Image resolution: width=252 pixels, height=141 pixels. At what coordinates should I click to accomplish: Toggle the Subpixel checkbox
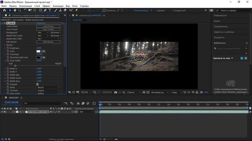[x=37, y=84]
